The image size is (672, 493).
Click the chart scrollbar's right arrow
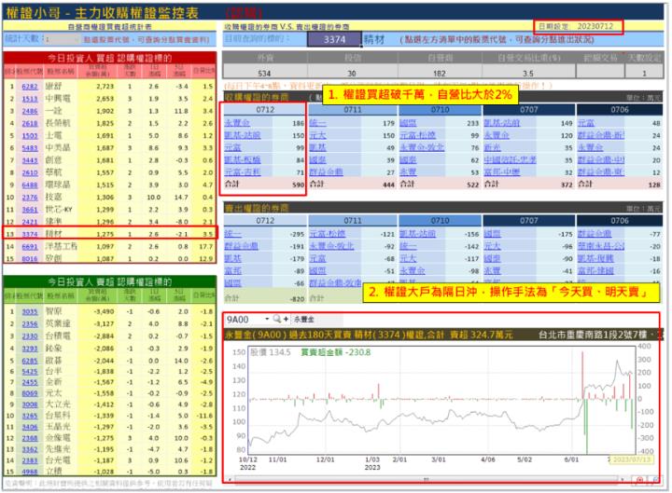point(623,480)
